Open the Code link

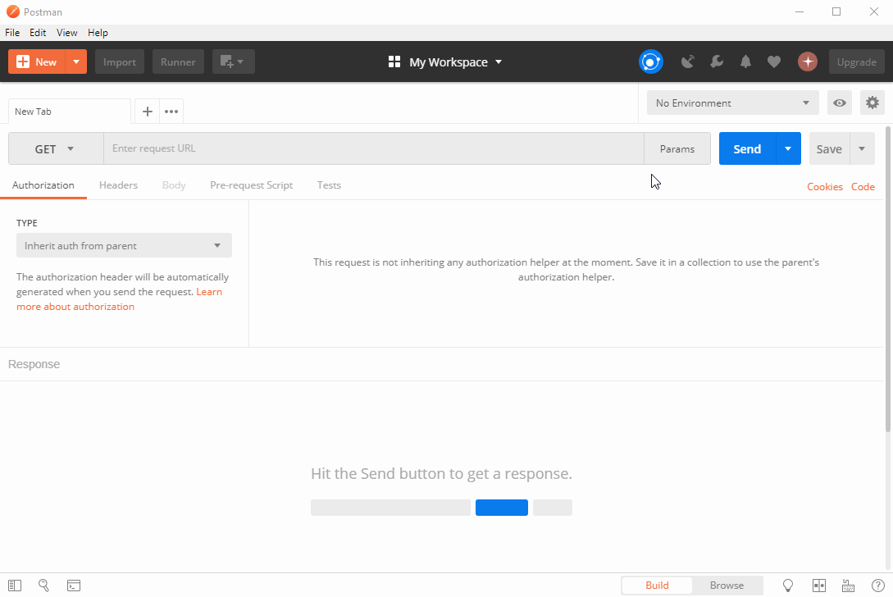click(863, 186)
